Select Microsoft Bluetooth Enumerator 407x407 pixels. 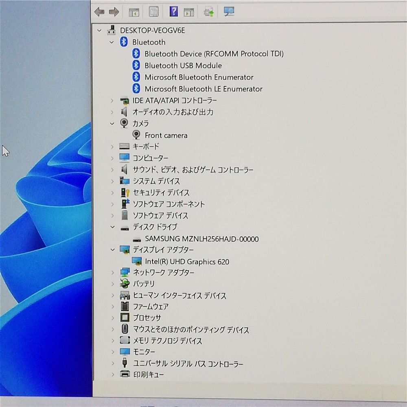(x=199, y=77)
